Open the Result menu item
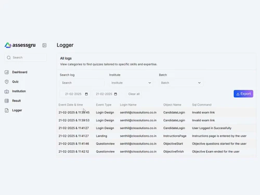 (x=17, y=101)
